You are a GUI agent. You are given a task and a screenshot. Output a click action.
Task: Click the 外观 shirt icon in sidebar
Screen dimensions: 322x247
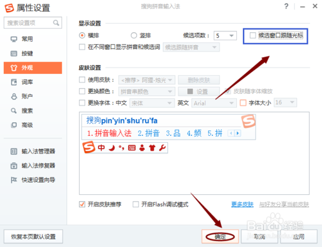[x=14, y=68]
